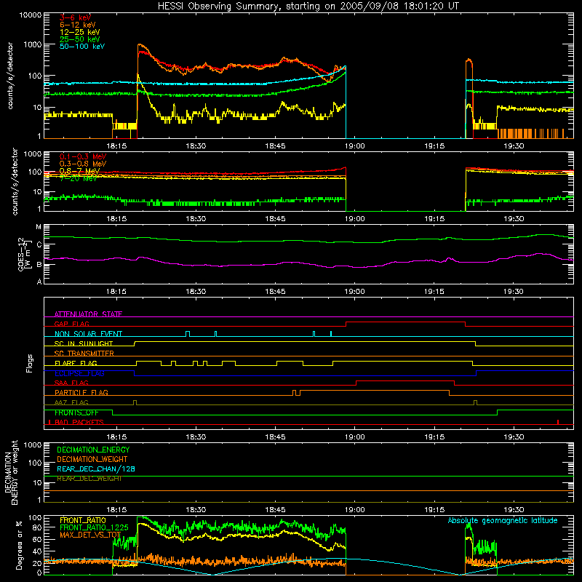582x582 pixels.
Task: Click the B class tick label on GOES axis
Action: [x=39, y=265]
